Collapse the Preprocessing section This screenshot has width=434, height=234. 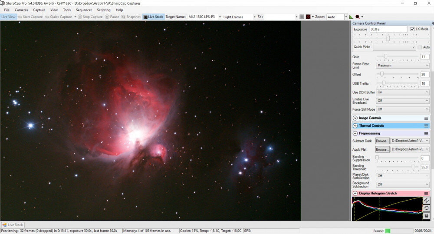[x=355, y=133]
